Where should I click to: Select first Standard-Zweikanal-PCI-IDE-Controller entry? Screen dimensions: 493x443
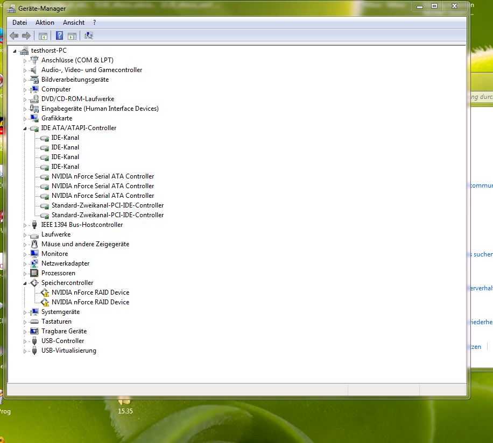pos(108,205)
